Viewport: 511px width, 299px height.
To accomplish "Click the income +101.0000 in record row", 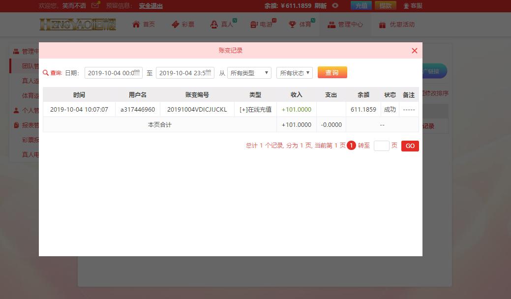I will (297, 110).
